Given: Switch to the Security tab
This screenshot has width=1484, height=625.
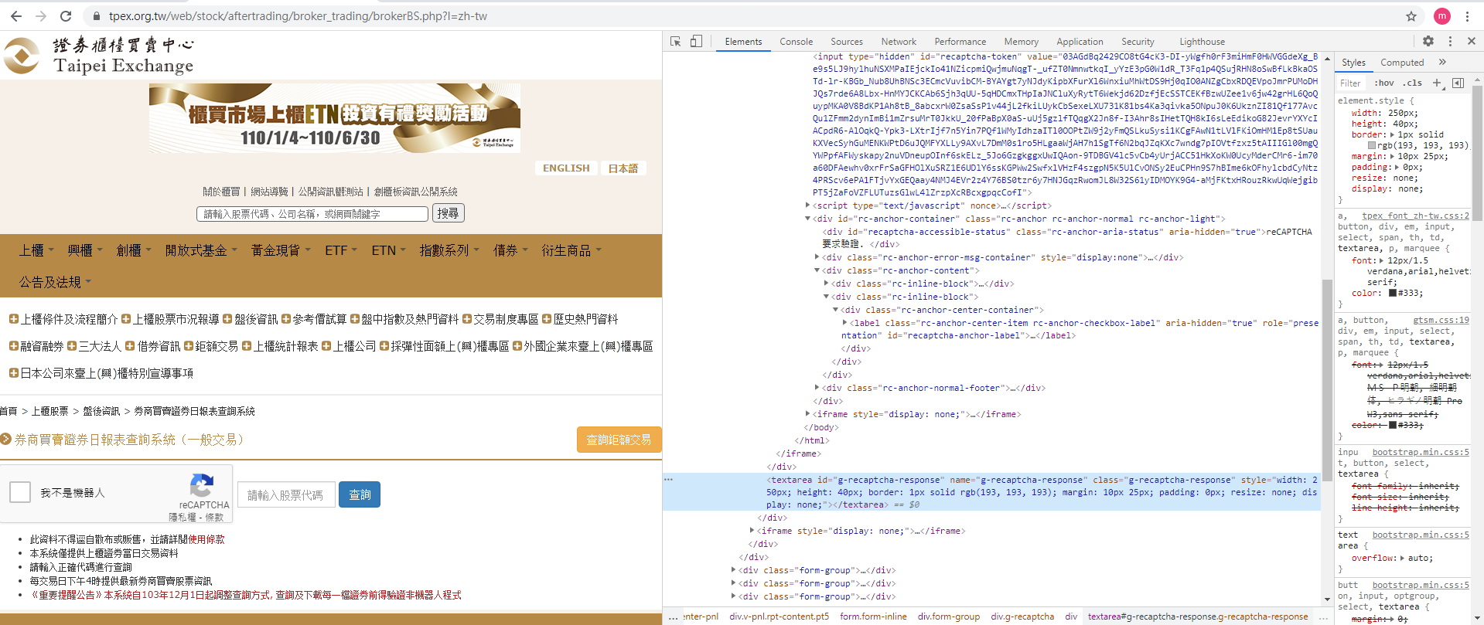Looking at the screenshot, I should click(x=1138, y=42).
